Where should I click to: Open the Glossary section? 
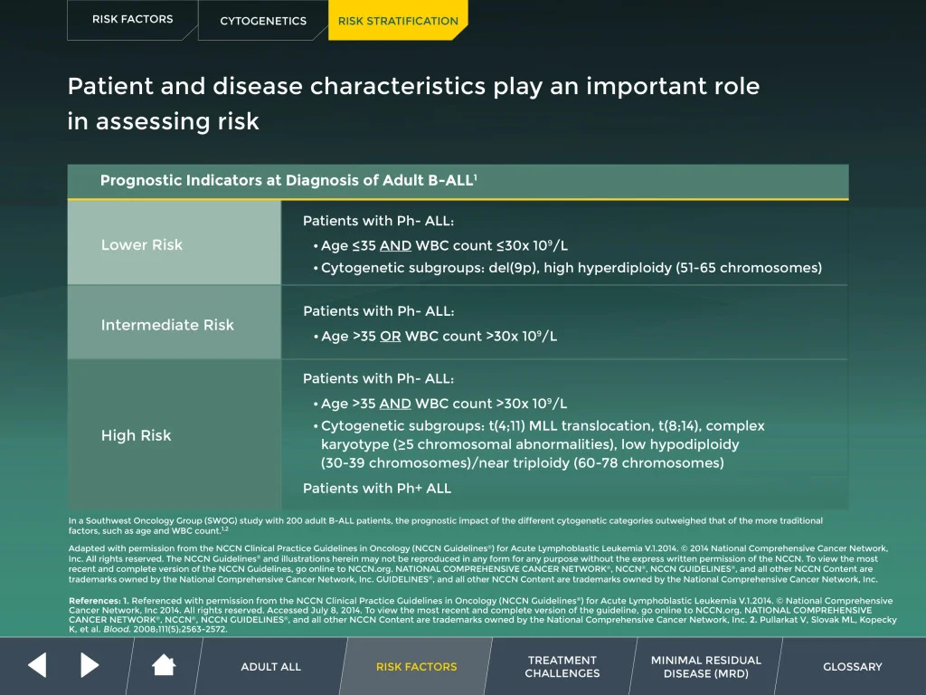pyautogui.click(x=852, y=667)
